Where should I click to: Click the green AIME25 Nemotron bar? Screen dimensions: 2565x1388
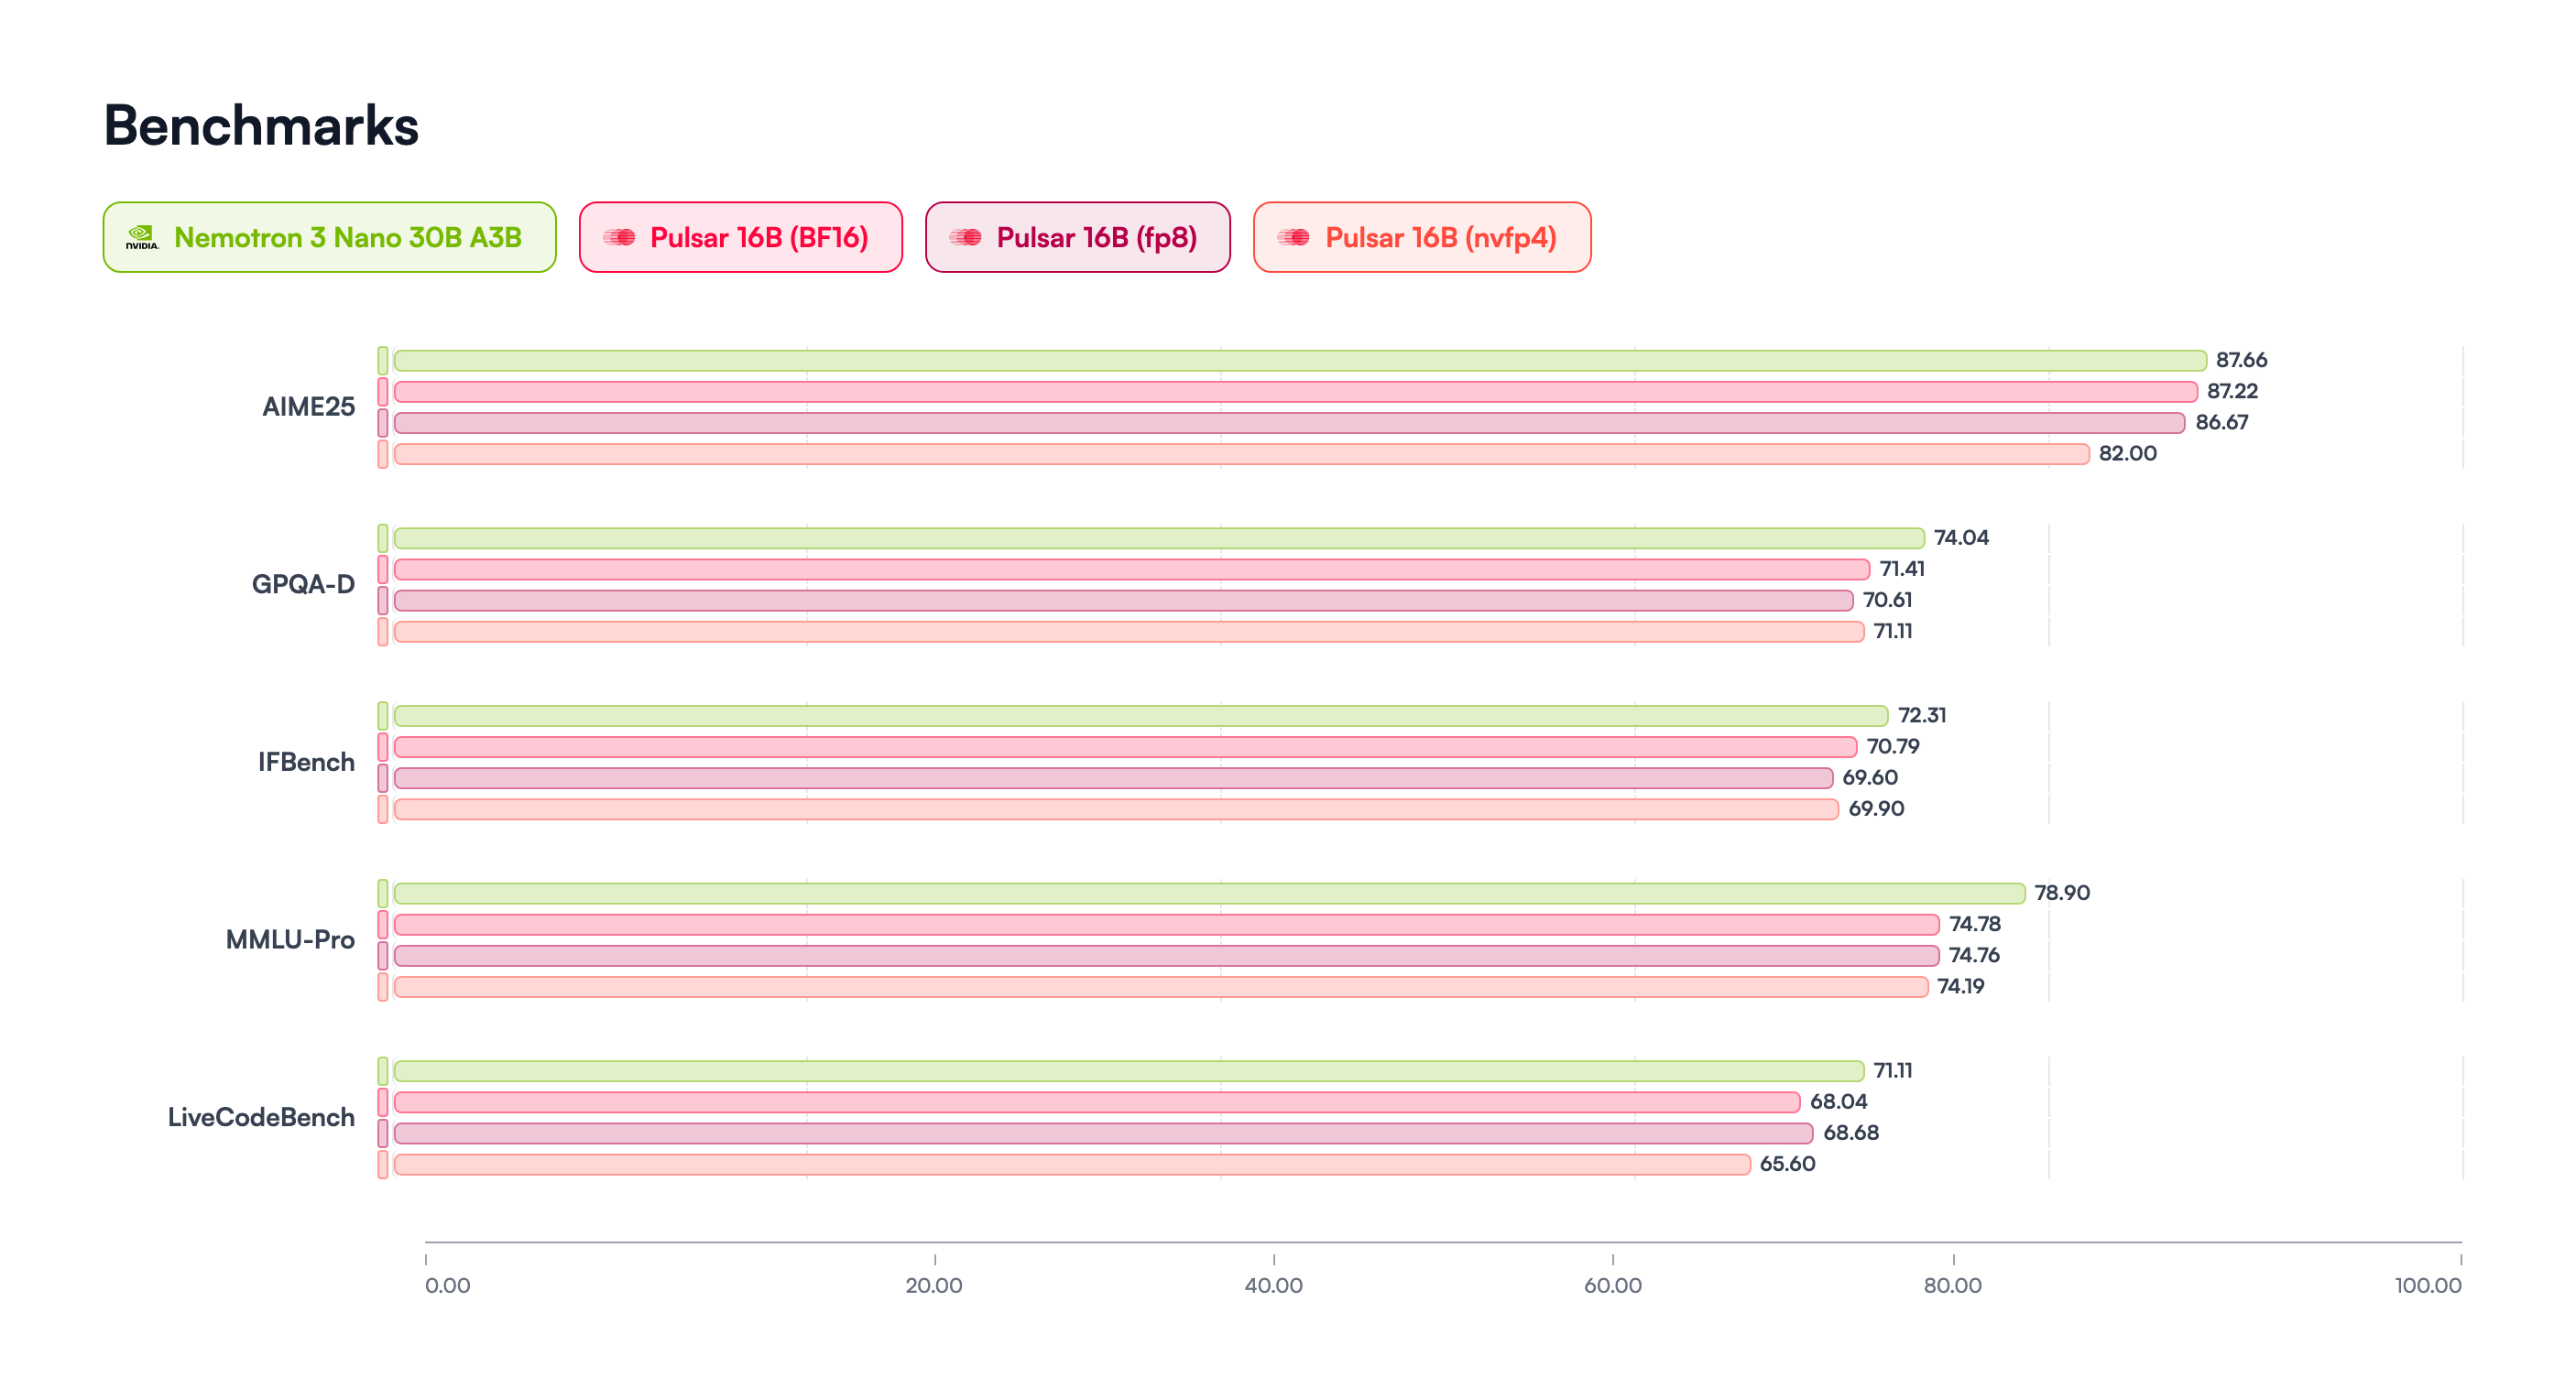1301,360
